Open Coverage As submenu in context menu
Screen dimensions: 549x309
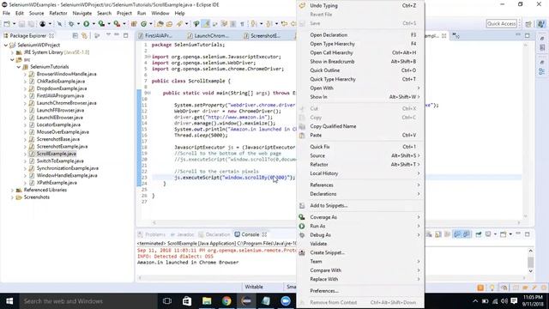360,217
